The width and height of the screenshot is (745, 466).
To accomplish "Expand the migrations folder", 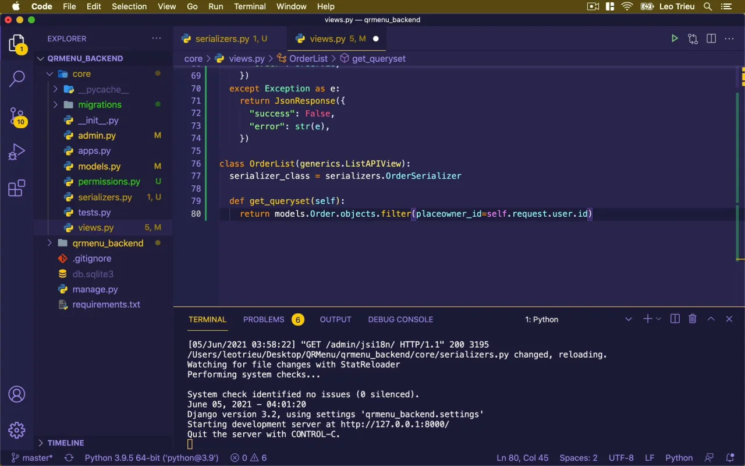I will (x=100, y=105).
